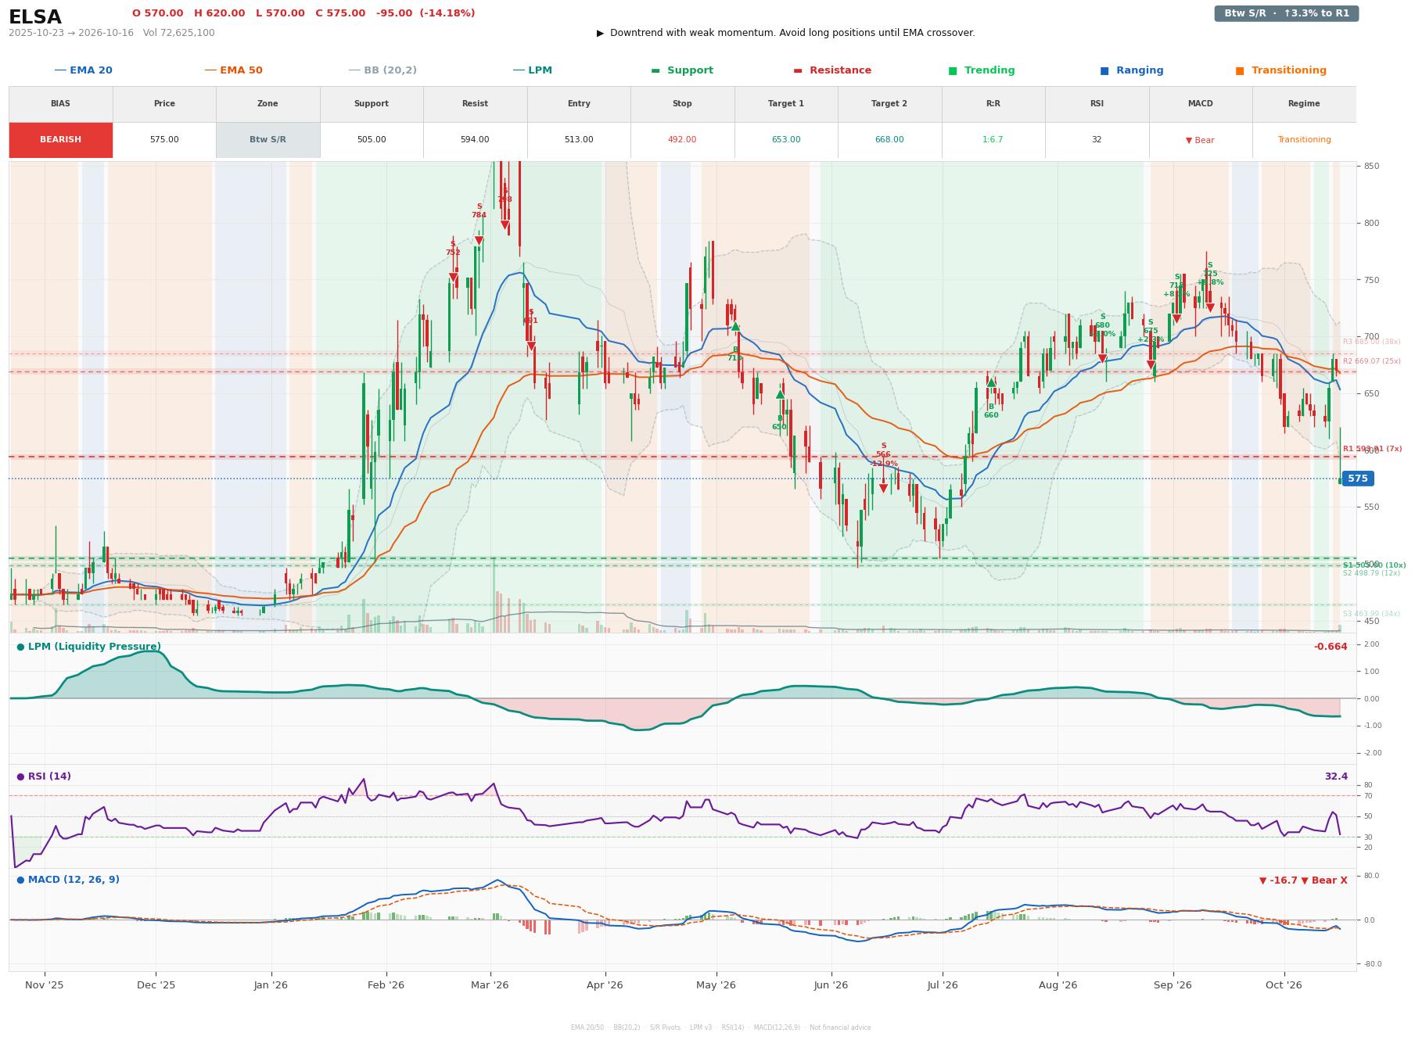
Task: Click the red Stop value 492.00
Action: click(682, 140)
